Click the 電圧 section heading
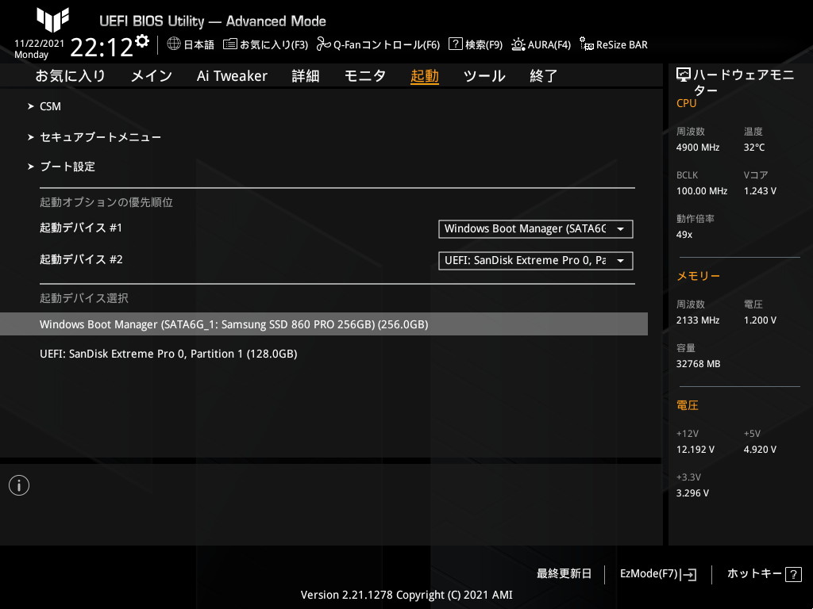This screenshot has width=813, height=609. click(x=688, y=405)
